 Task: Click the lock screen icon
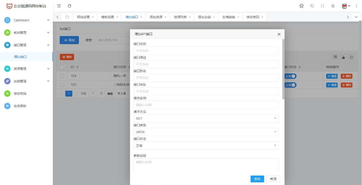[x=333, y=6]
